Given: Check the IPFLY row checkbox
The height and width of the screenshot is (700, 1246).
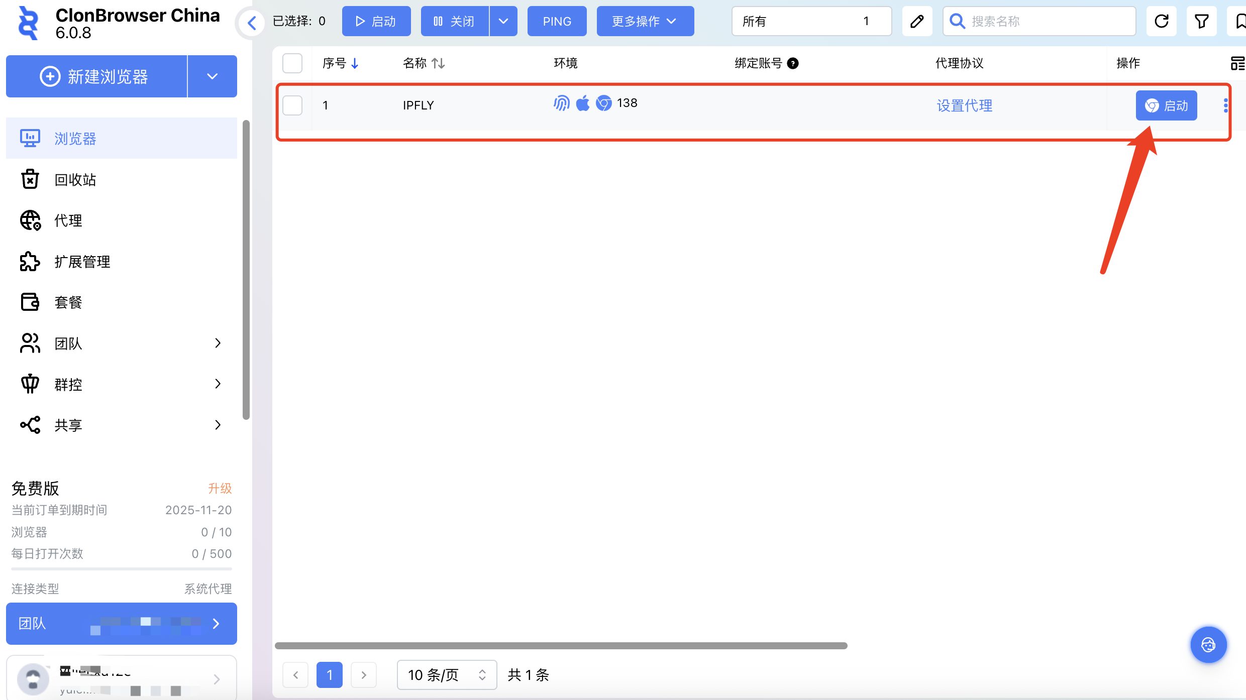Looking at the screenshot, I should 292,105.
